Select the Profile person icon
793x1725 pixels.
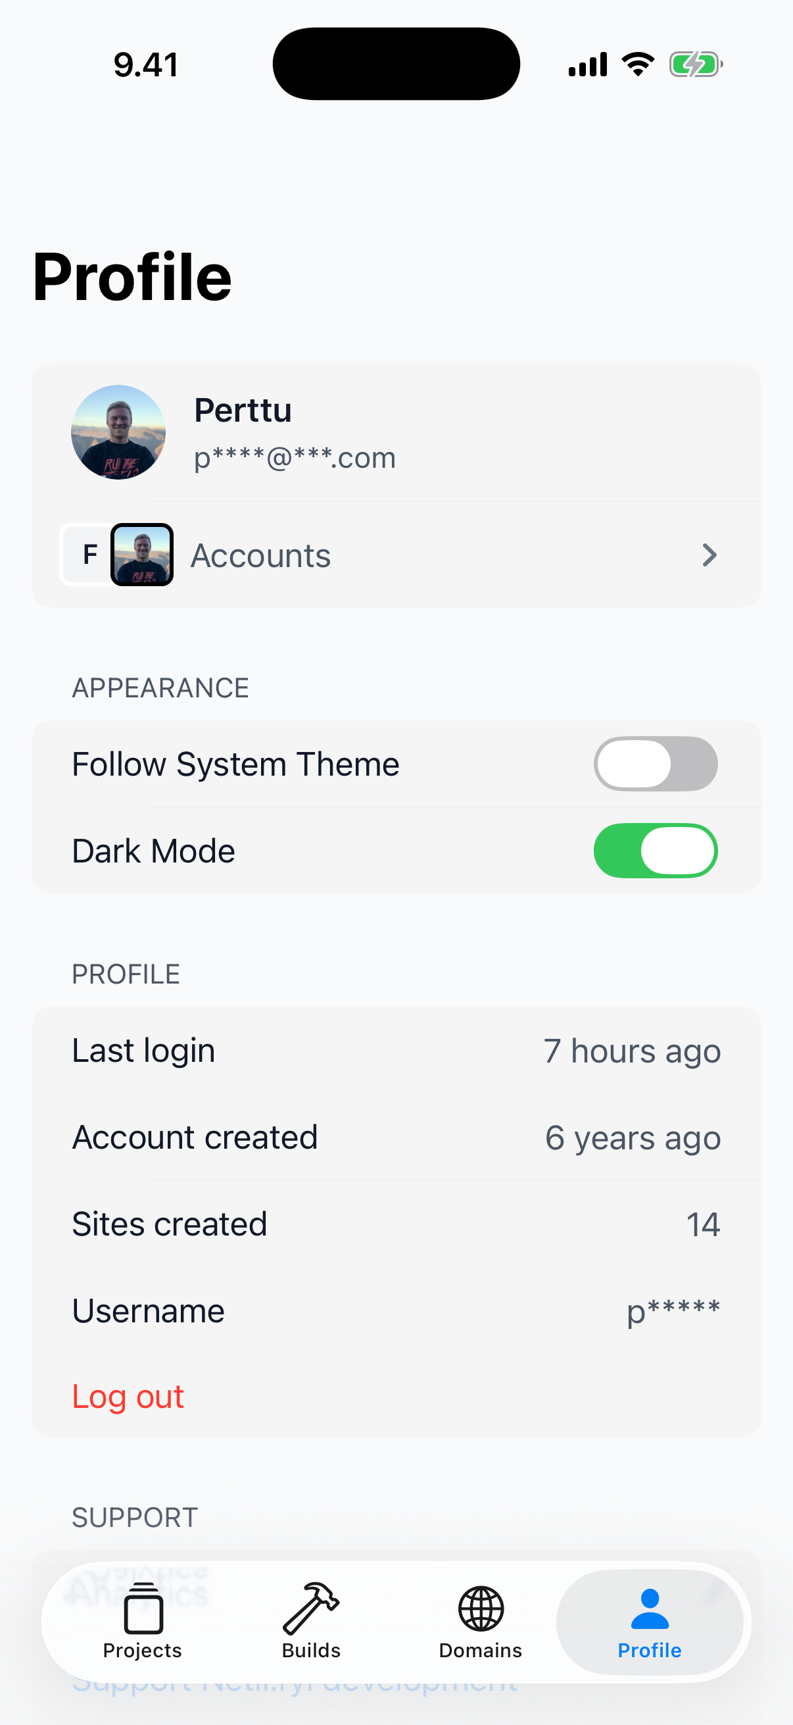coord(649,1614)
